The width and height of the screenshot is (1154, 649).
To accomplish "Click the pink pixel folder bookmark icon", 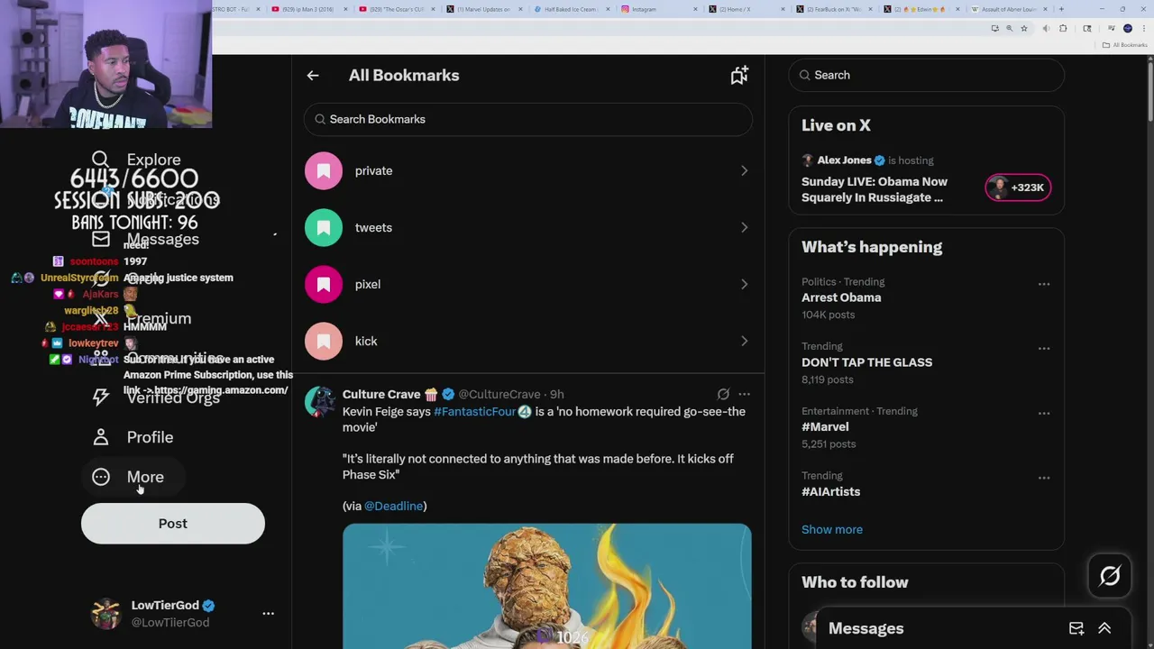I will click(324, 284).
